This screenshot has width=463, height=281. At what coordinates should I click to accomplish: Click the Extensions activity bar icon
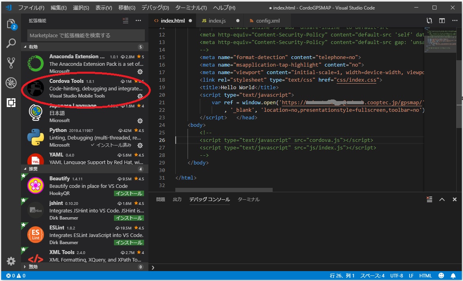pyautogui.click(x=11, y=102)
